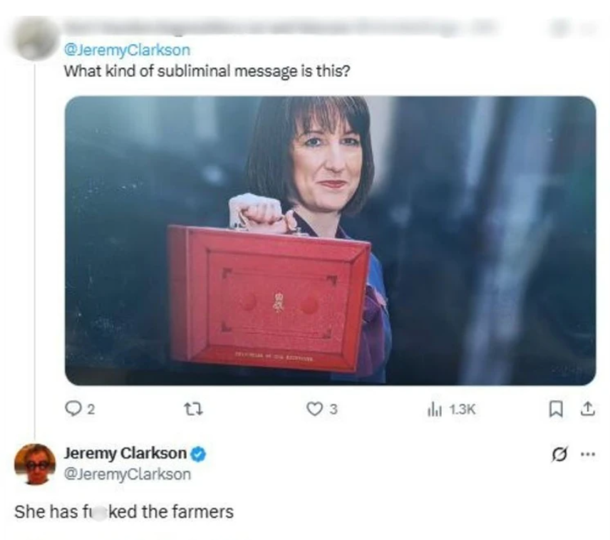610x540 pixels.
Task: Open the @JeremyClarkson mention link
Action: pos(128,50)
